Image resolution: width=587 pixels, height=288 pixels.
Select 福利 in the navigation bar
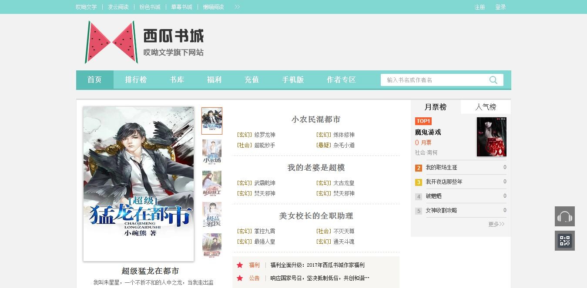pos(215,80)
